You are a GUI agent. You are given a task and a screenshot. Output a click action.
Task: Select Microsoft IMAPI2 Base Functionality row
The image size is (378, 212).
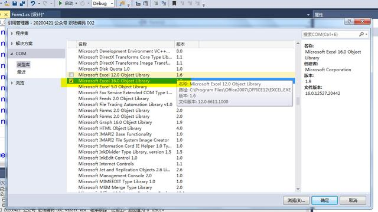(181, 134)
